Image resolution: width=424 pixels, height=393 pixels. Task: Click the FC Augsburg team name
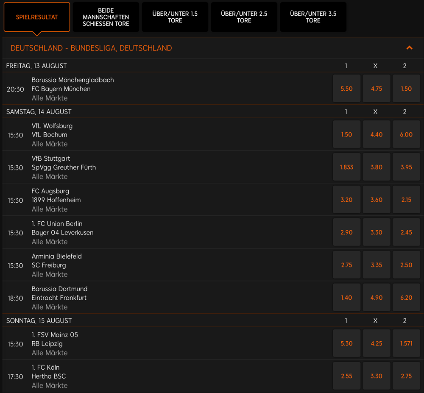[x=50, y=191]
